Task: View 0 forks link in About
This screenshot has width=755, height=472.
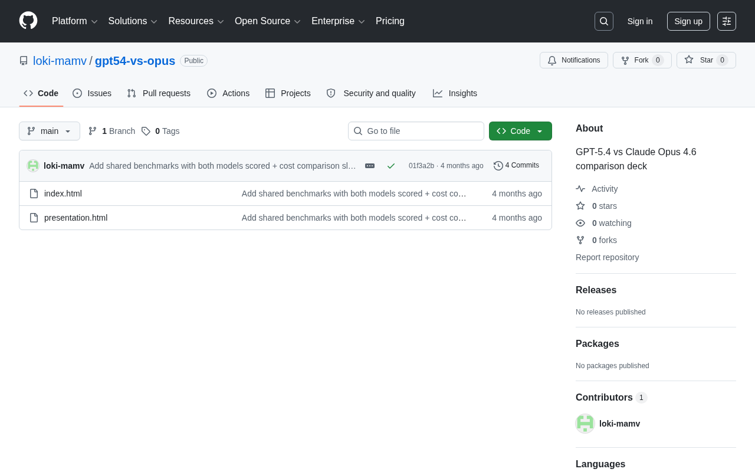Action: [596, 240]
